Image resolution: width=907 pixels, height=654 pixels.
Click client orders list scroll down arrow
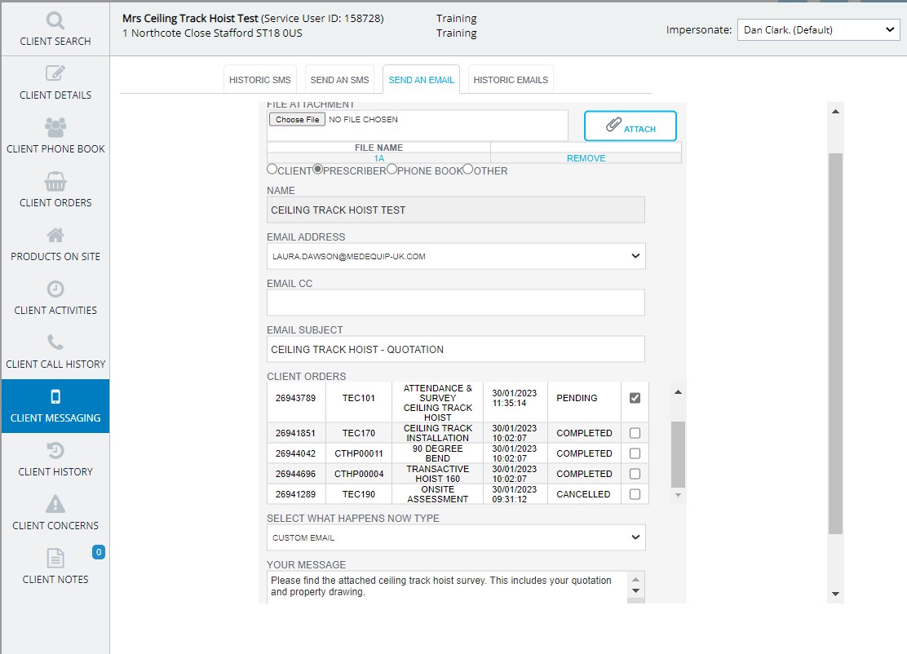pyautogui.click(x=678, y=496)
